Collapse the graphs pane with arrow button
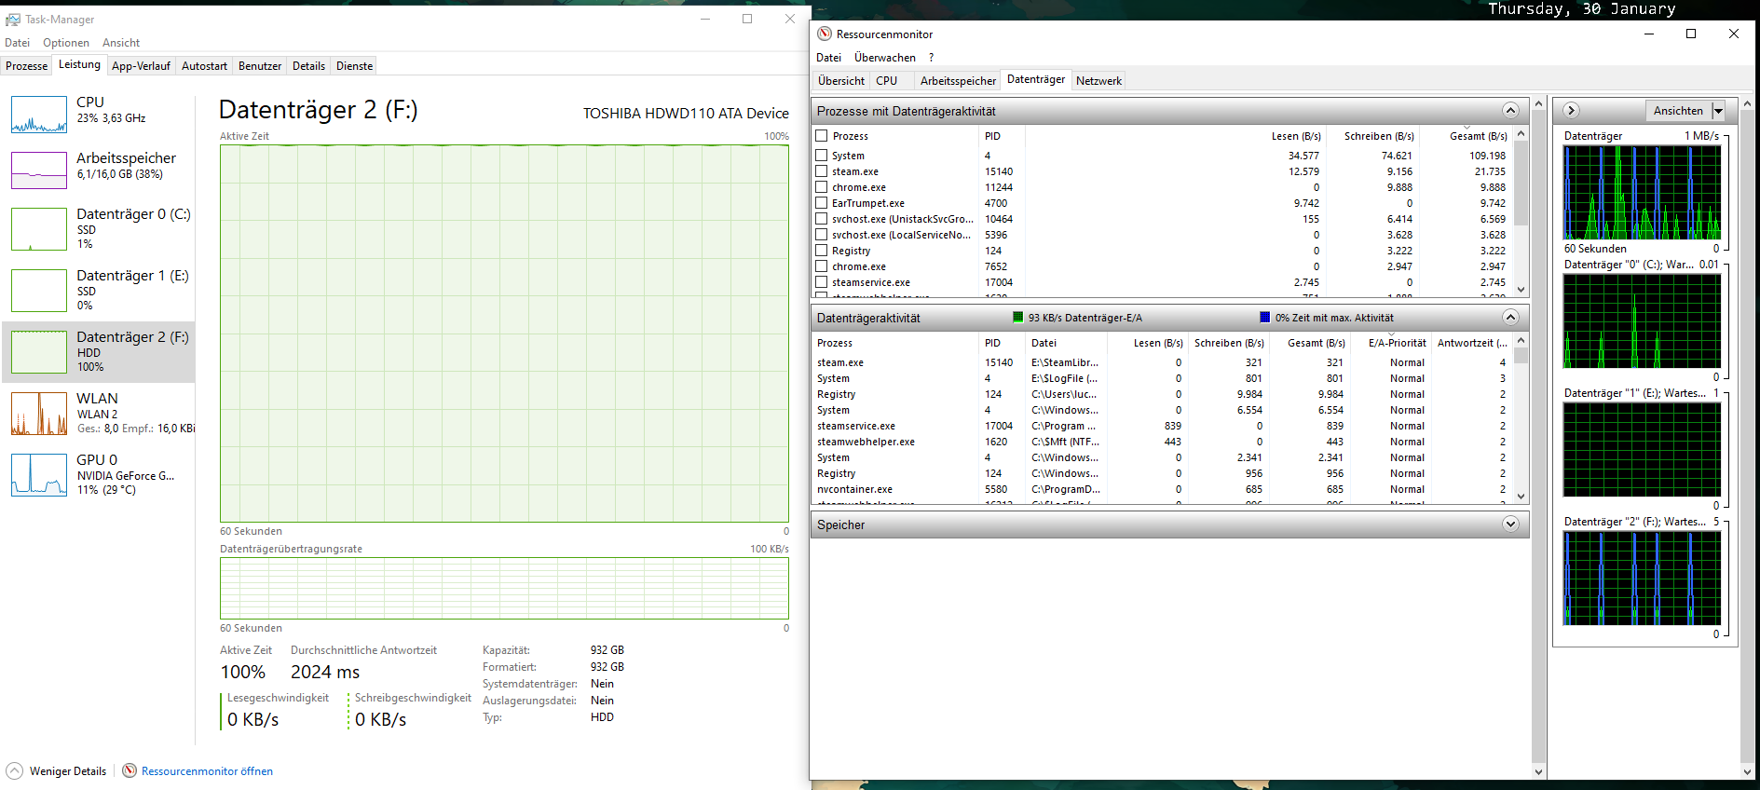Image resolution: width=1760 pixels, height=790 pixels. (x=1571, y=110)
